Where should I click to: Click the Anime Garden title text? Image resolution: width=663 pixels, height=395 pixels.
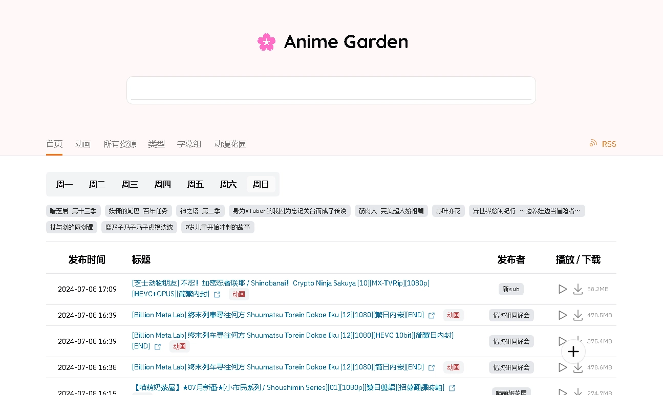346,42
